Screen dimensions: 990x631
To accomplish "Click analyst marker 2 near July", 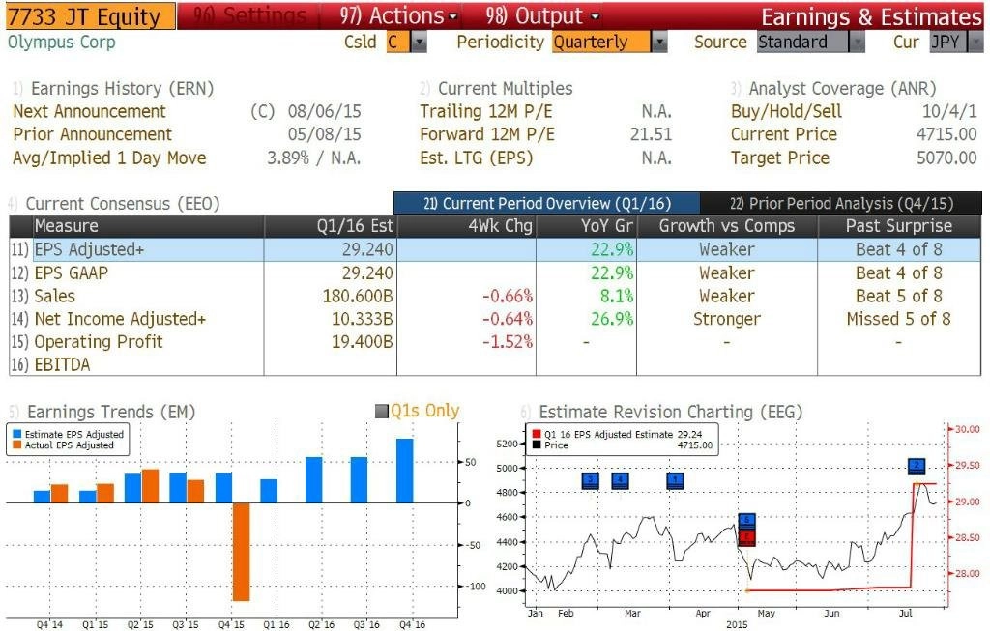I will click(x=917, y=467).
